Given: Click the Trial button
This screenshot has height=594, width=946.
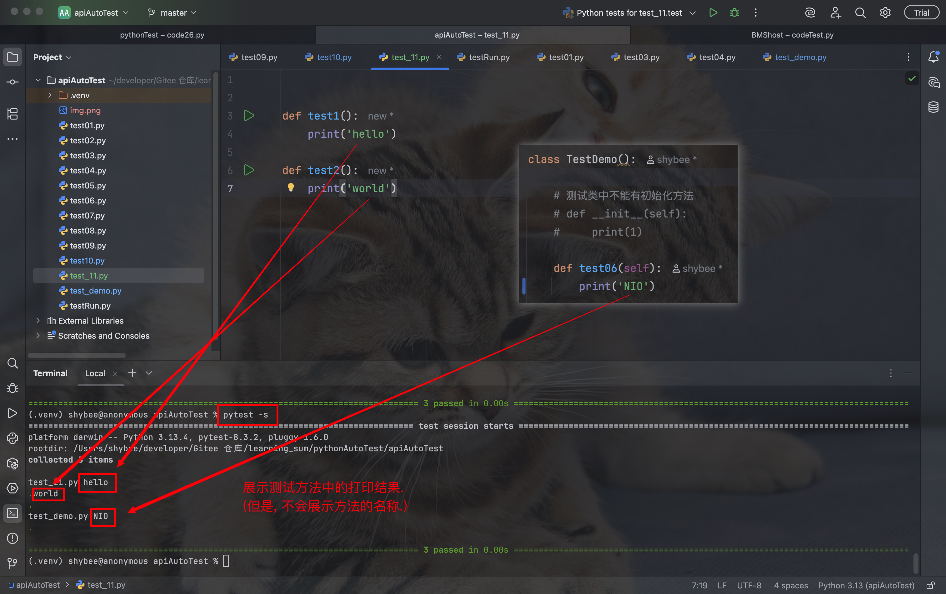Looking at the screenshot, I should point(921,13).
